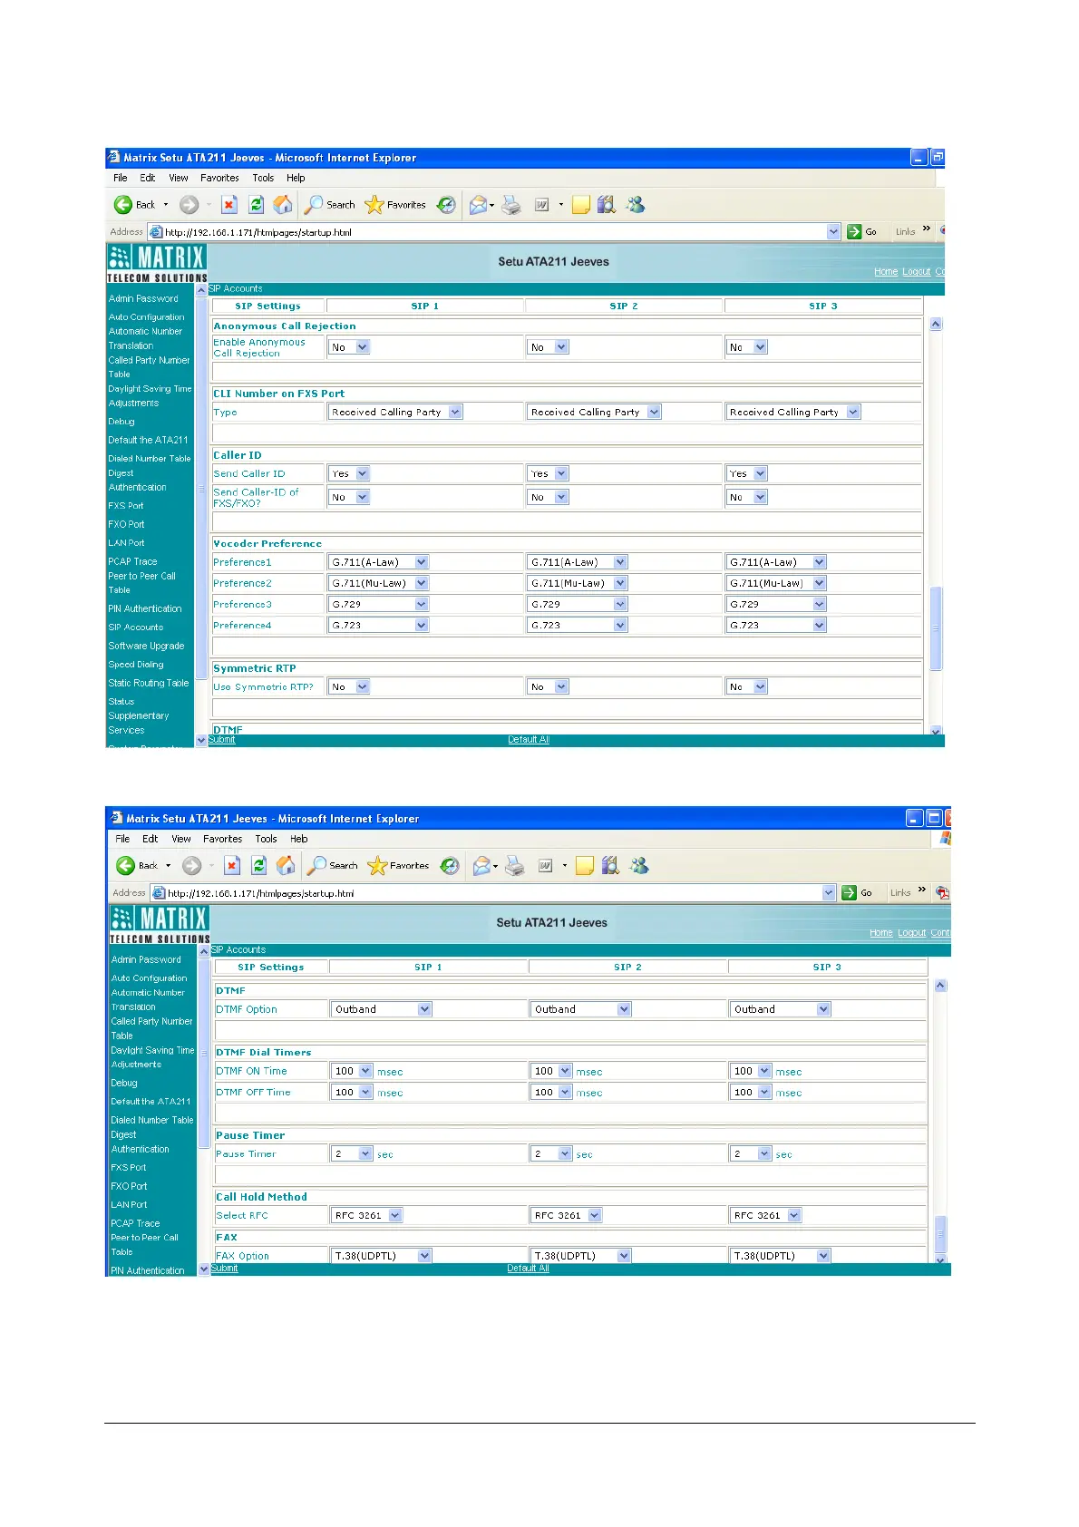Open the File menu in the upper window

coord(121,179)
